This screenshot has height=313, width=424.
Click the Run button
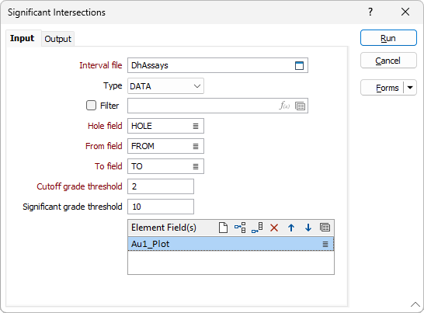tap(388, 38)
